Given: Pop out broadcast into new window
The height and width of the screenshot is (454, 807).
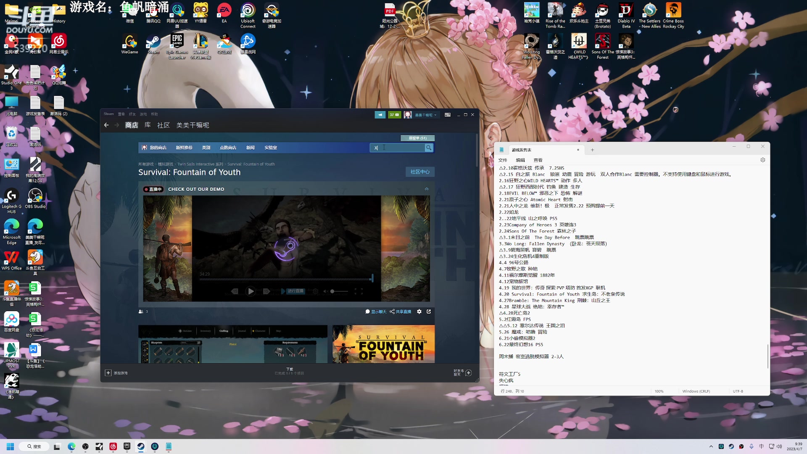Looking at the screenshot, I should [429, 311].
